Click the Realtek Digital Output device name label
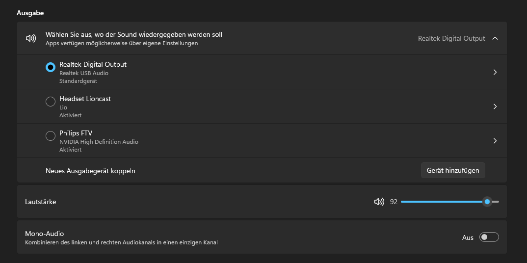The image size is (527, 263). pos(93,64)
